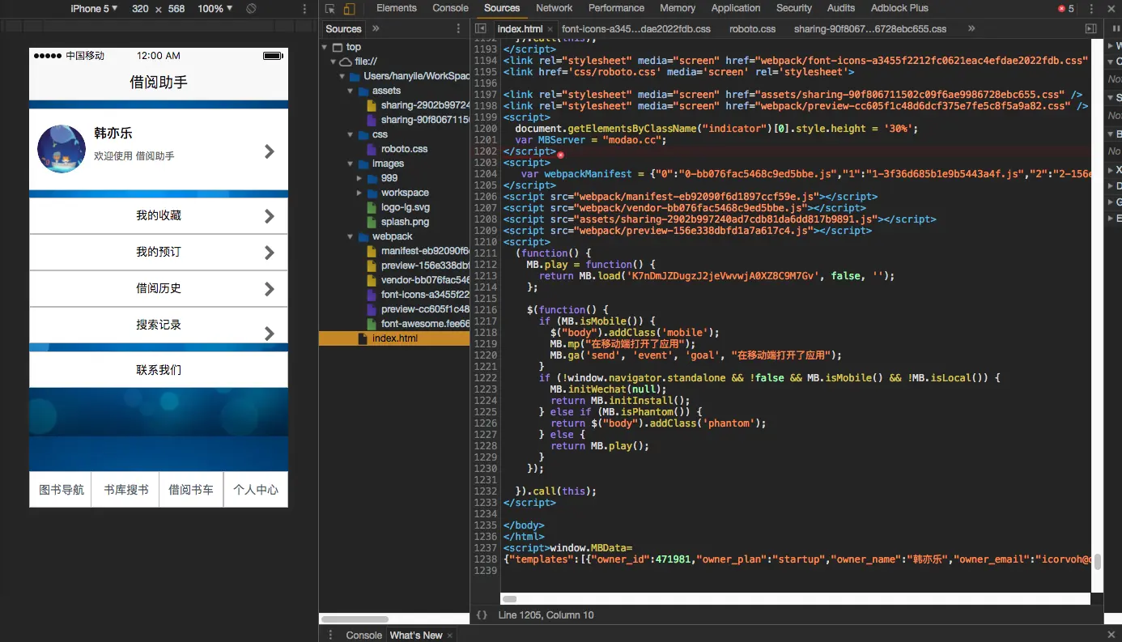This screenshot has height=642, width=1122.
Task: Select the What's New drawer tab
Action: [x=416, y=636]
